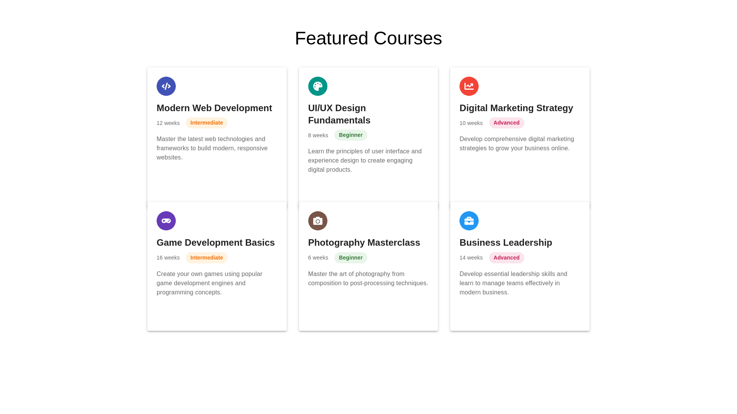This screenshot has width=737, height=414.
Task: Click the purple gamepad icon
Action: click(x=166, y=221)
